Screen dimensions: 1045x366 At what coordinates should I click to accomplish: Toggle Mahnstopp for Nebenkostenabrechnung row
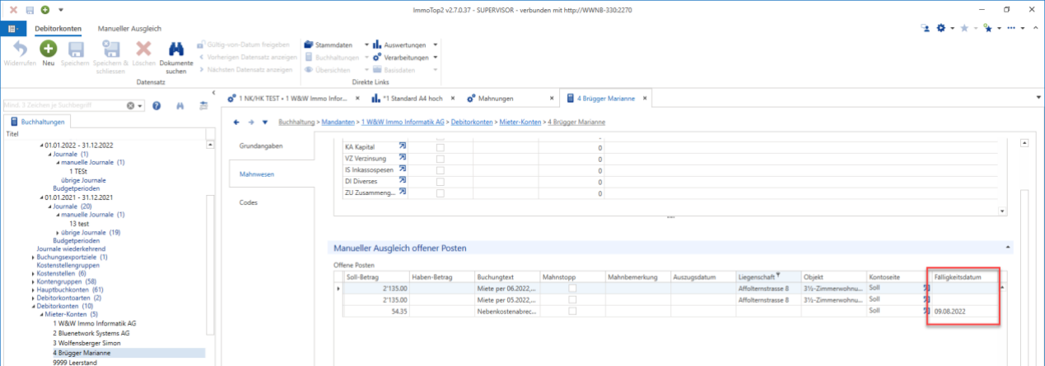(x=572, y=311)
